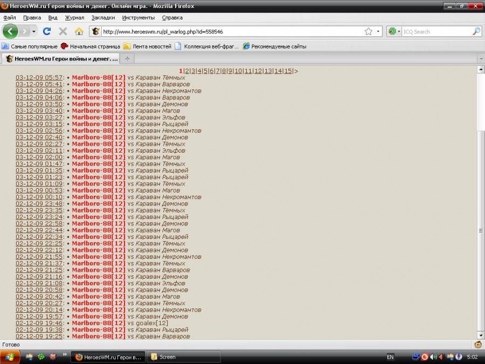The image size is (485, 364).
Task: Open Начальная страница bookmark
Action: point(91,46)
